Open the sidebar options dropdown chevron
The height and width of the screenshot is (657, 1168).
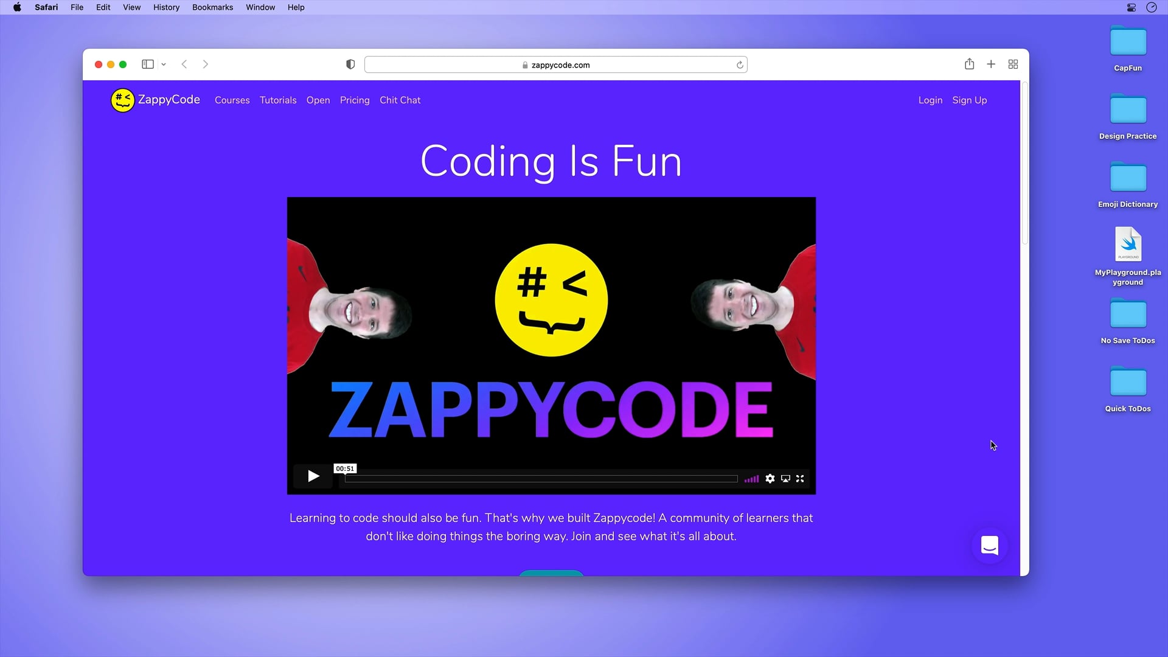[x=164, y=64]
